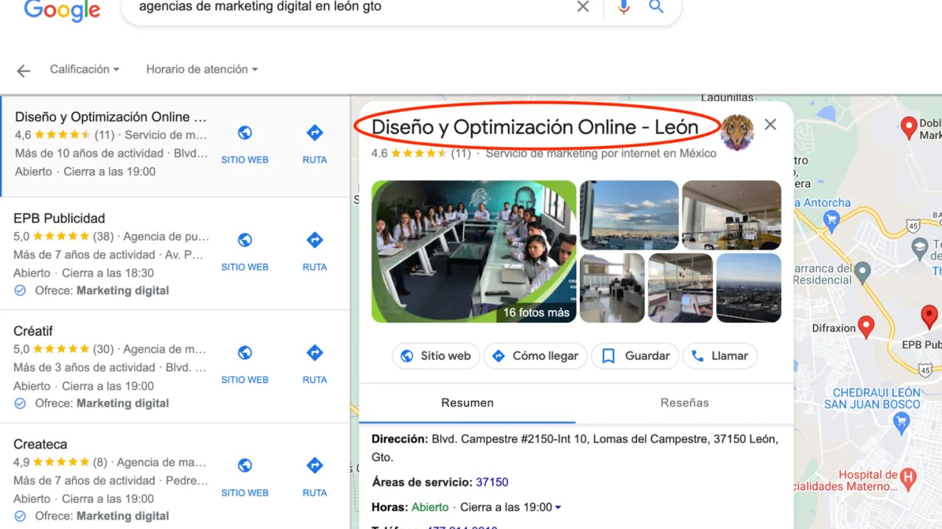This screenshot has height=529, width=942.
Task: Click the Dobl Mark red map pin
Action: click(x=909, y=128)
